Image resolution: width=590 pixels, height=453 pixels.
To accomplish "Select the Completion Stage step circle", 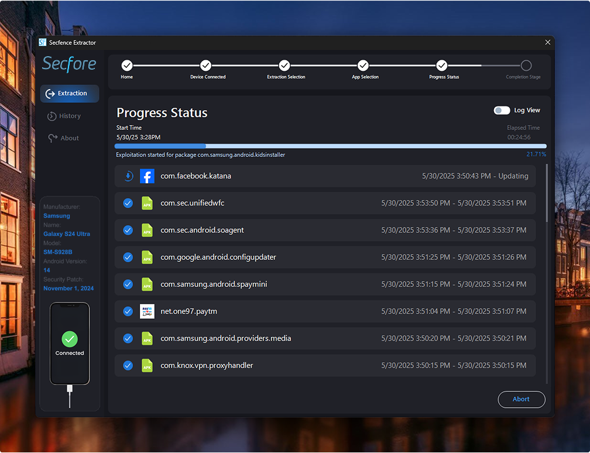I will click(526, 66).
